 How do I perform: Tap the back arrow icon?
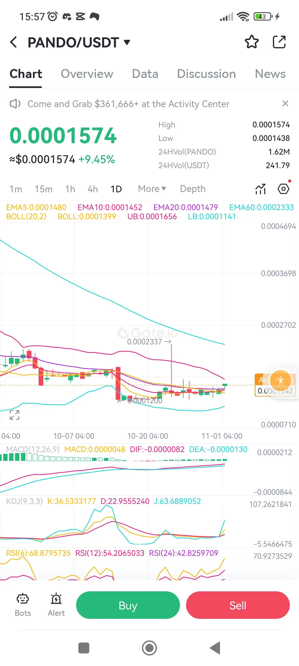(x=14, y=42)
